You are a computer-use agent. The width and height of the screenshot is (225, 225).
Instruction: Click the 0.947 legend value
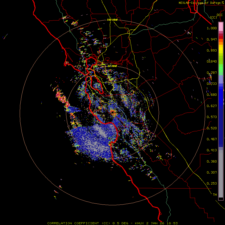(212, 39)
